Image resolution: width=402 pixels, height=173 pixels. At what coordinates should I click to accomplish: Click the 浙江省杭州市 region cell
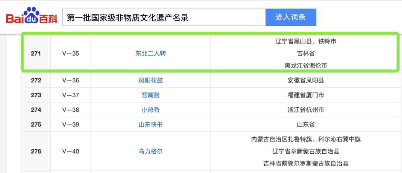306,110
